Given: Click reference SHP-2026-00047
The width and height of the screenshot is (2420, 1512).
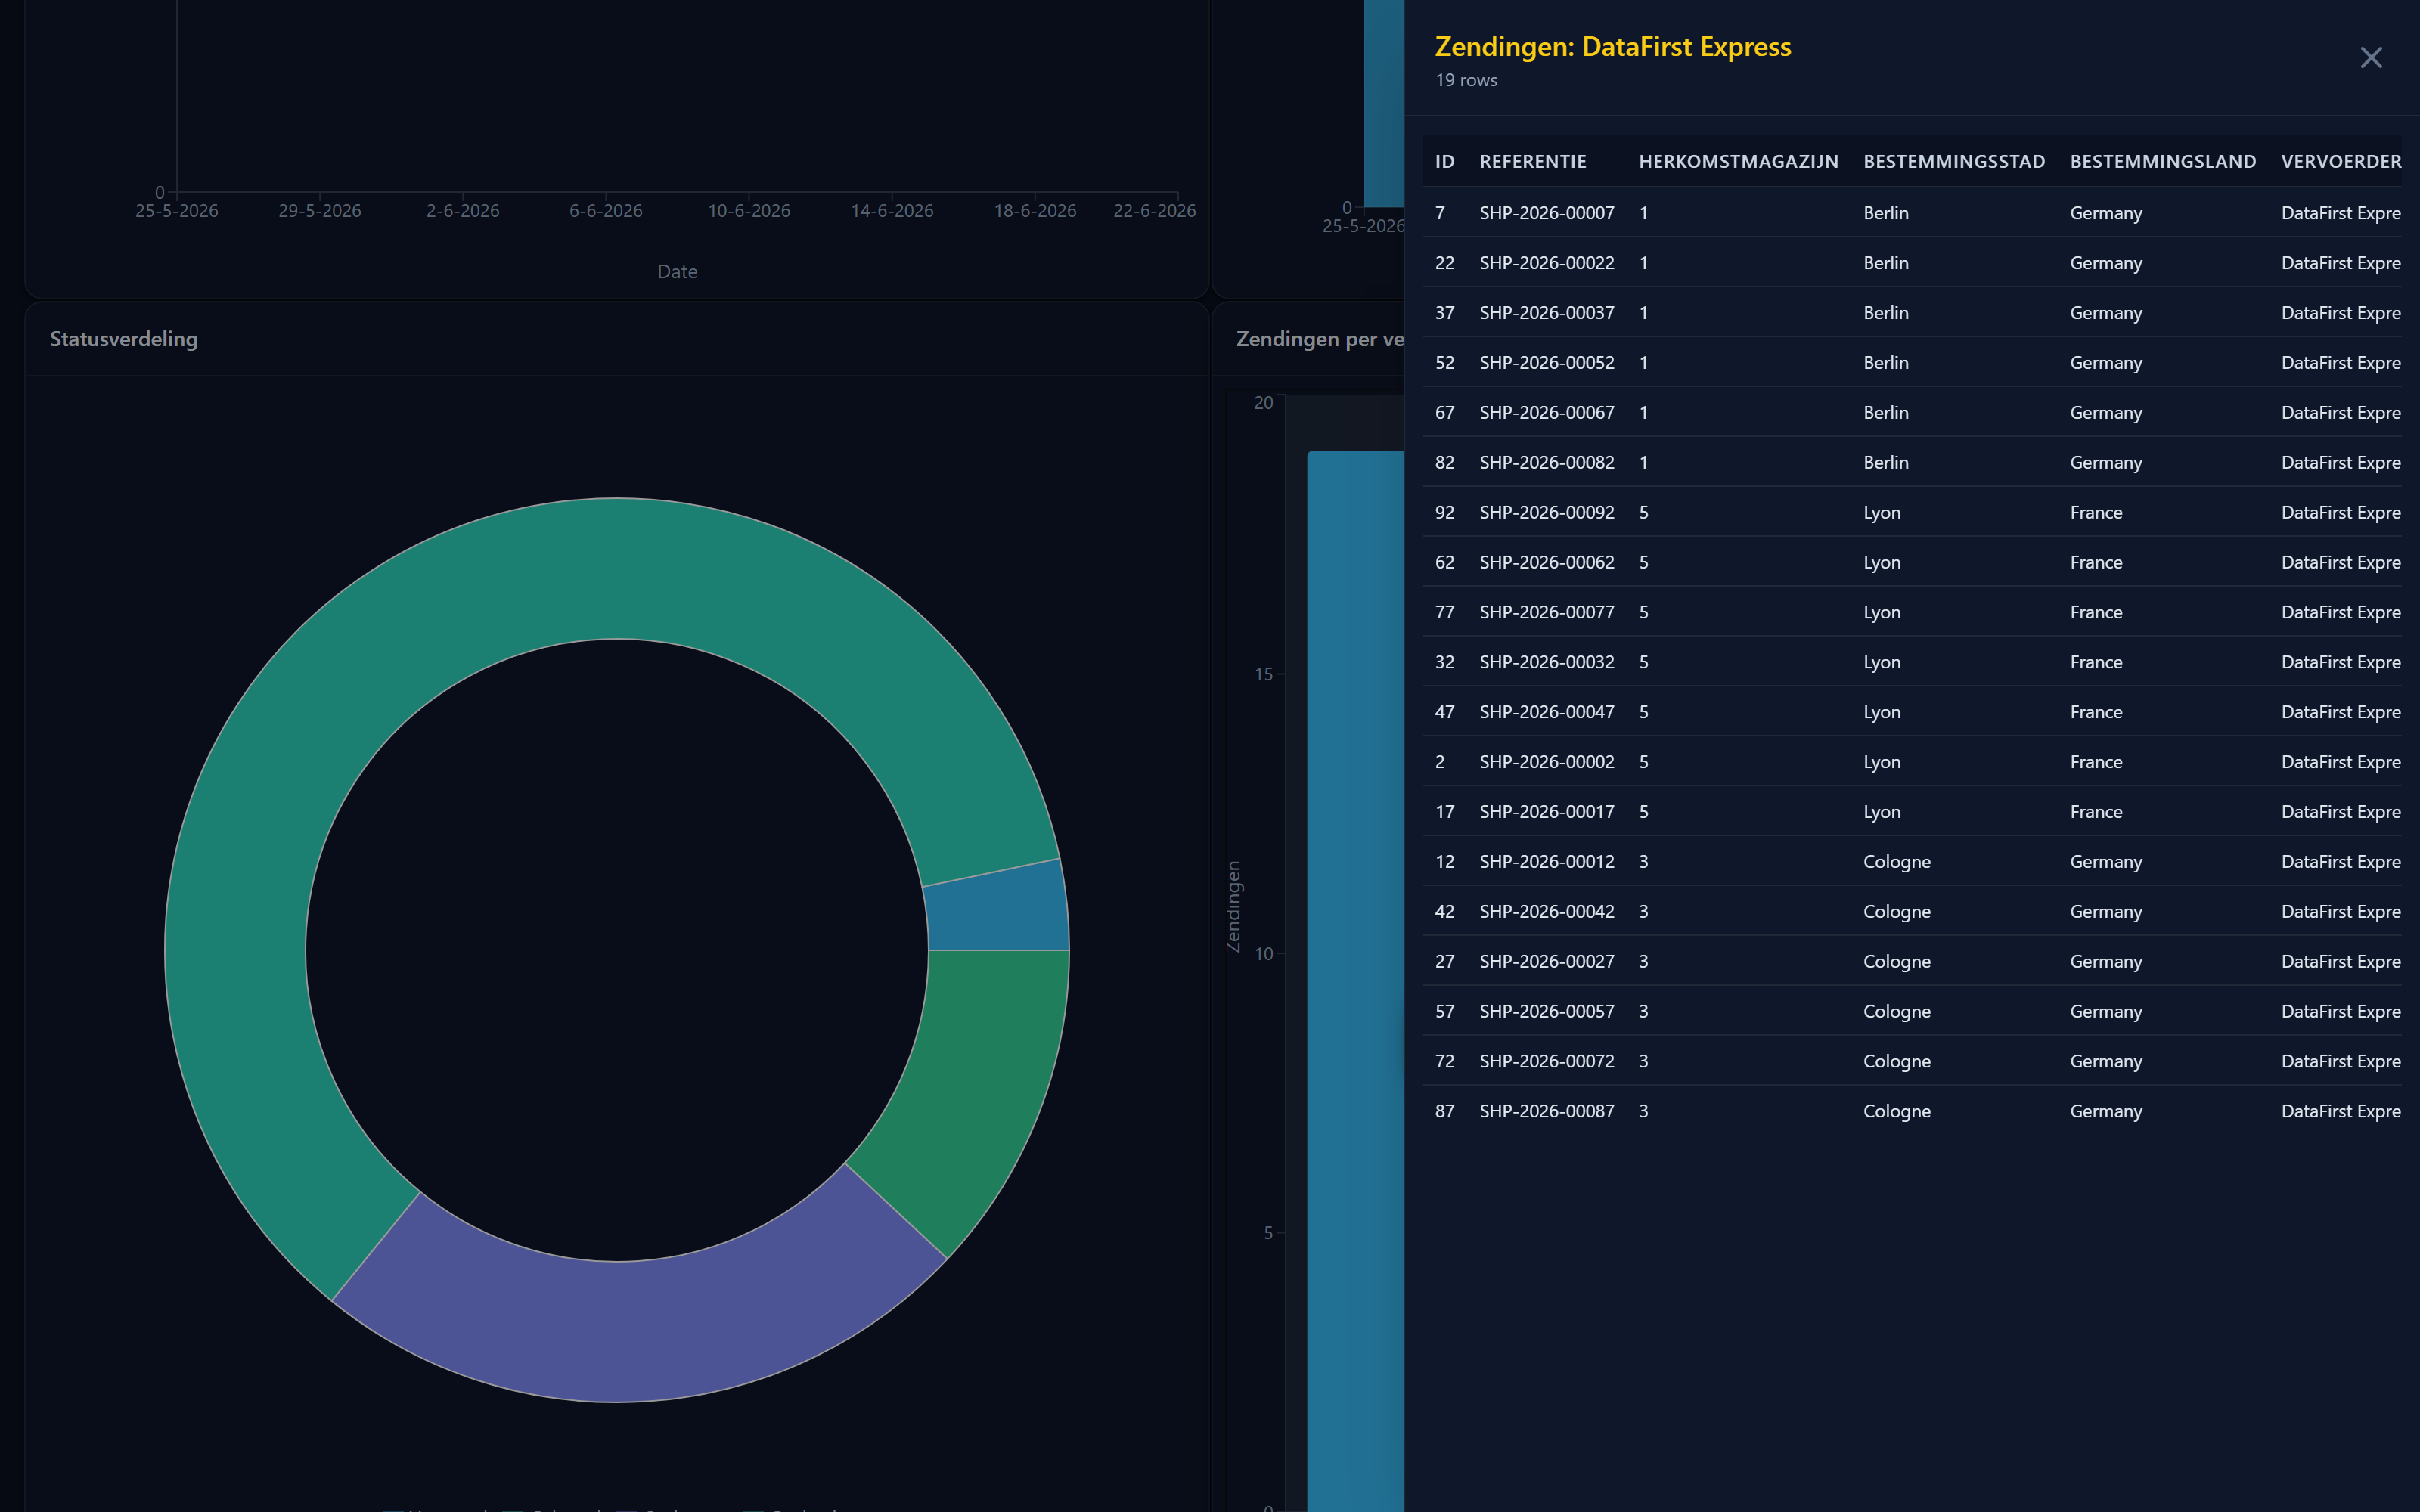Looking at the screenshot, I should tap(1546, 712).
